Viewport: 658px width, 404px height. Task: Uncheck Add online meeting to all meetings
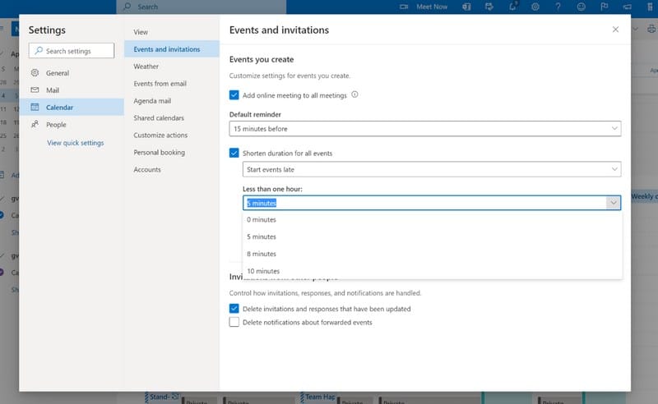click(x=234, y=95)
